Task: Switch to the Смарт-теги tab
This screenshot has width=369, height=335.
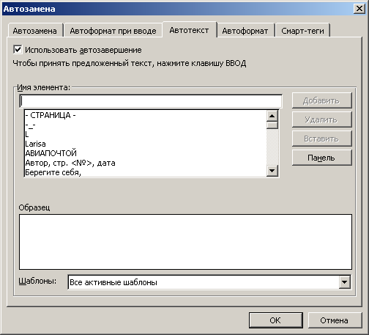Action: [302, 31]
